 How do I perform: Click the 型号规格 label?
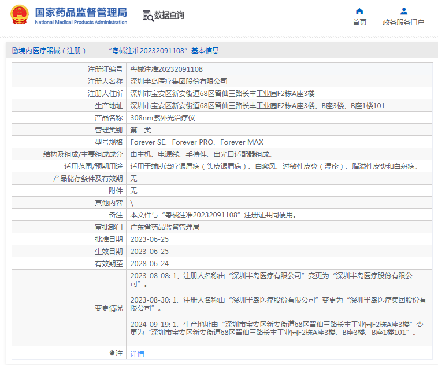click(109, 142)
